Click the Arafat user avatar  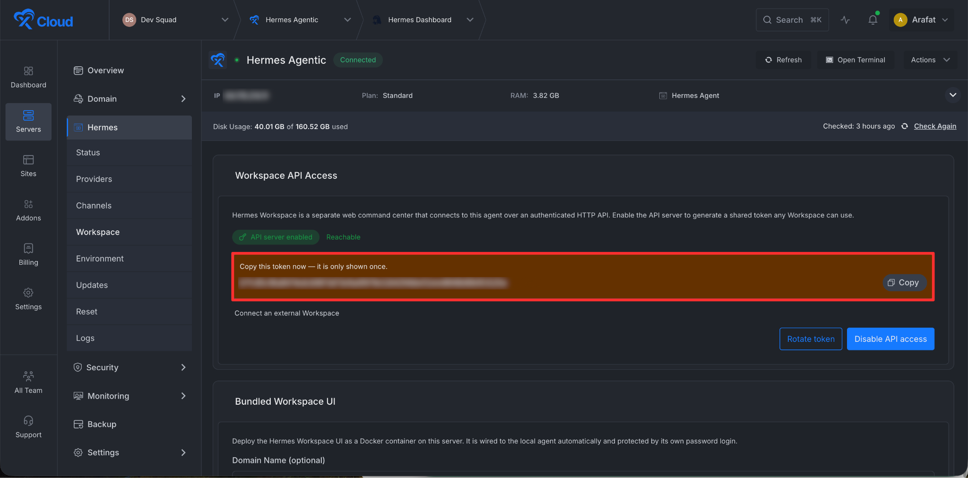coord(900,20)
